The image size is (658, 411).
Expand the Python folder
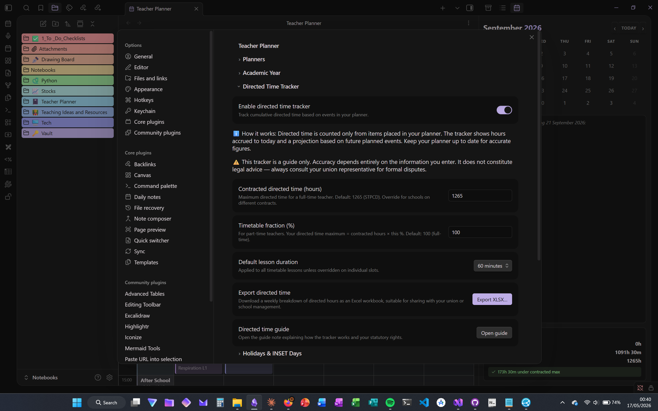click(68, 81)
